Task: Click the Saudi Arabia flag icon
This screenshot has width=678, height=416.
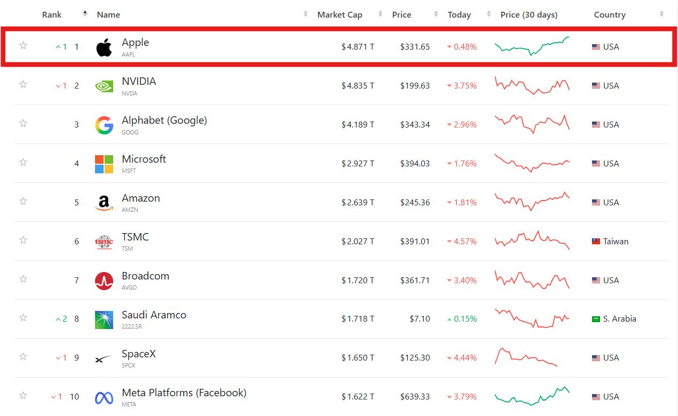Action: (596, 319)
